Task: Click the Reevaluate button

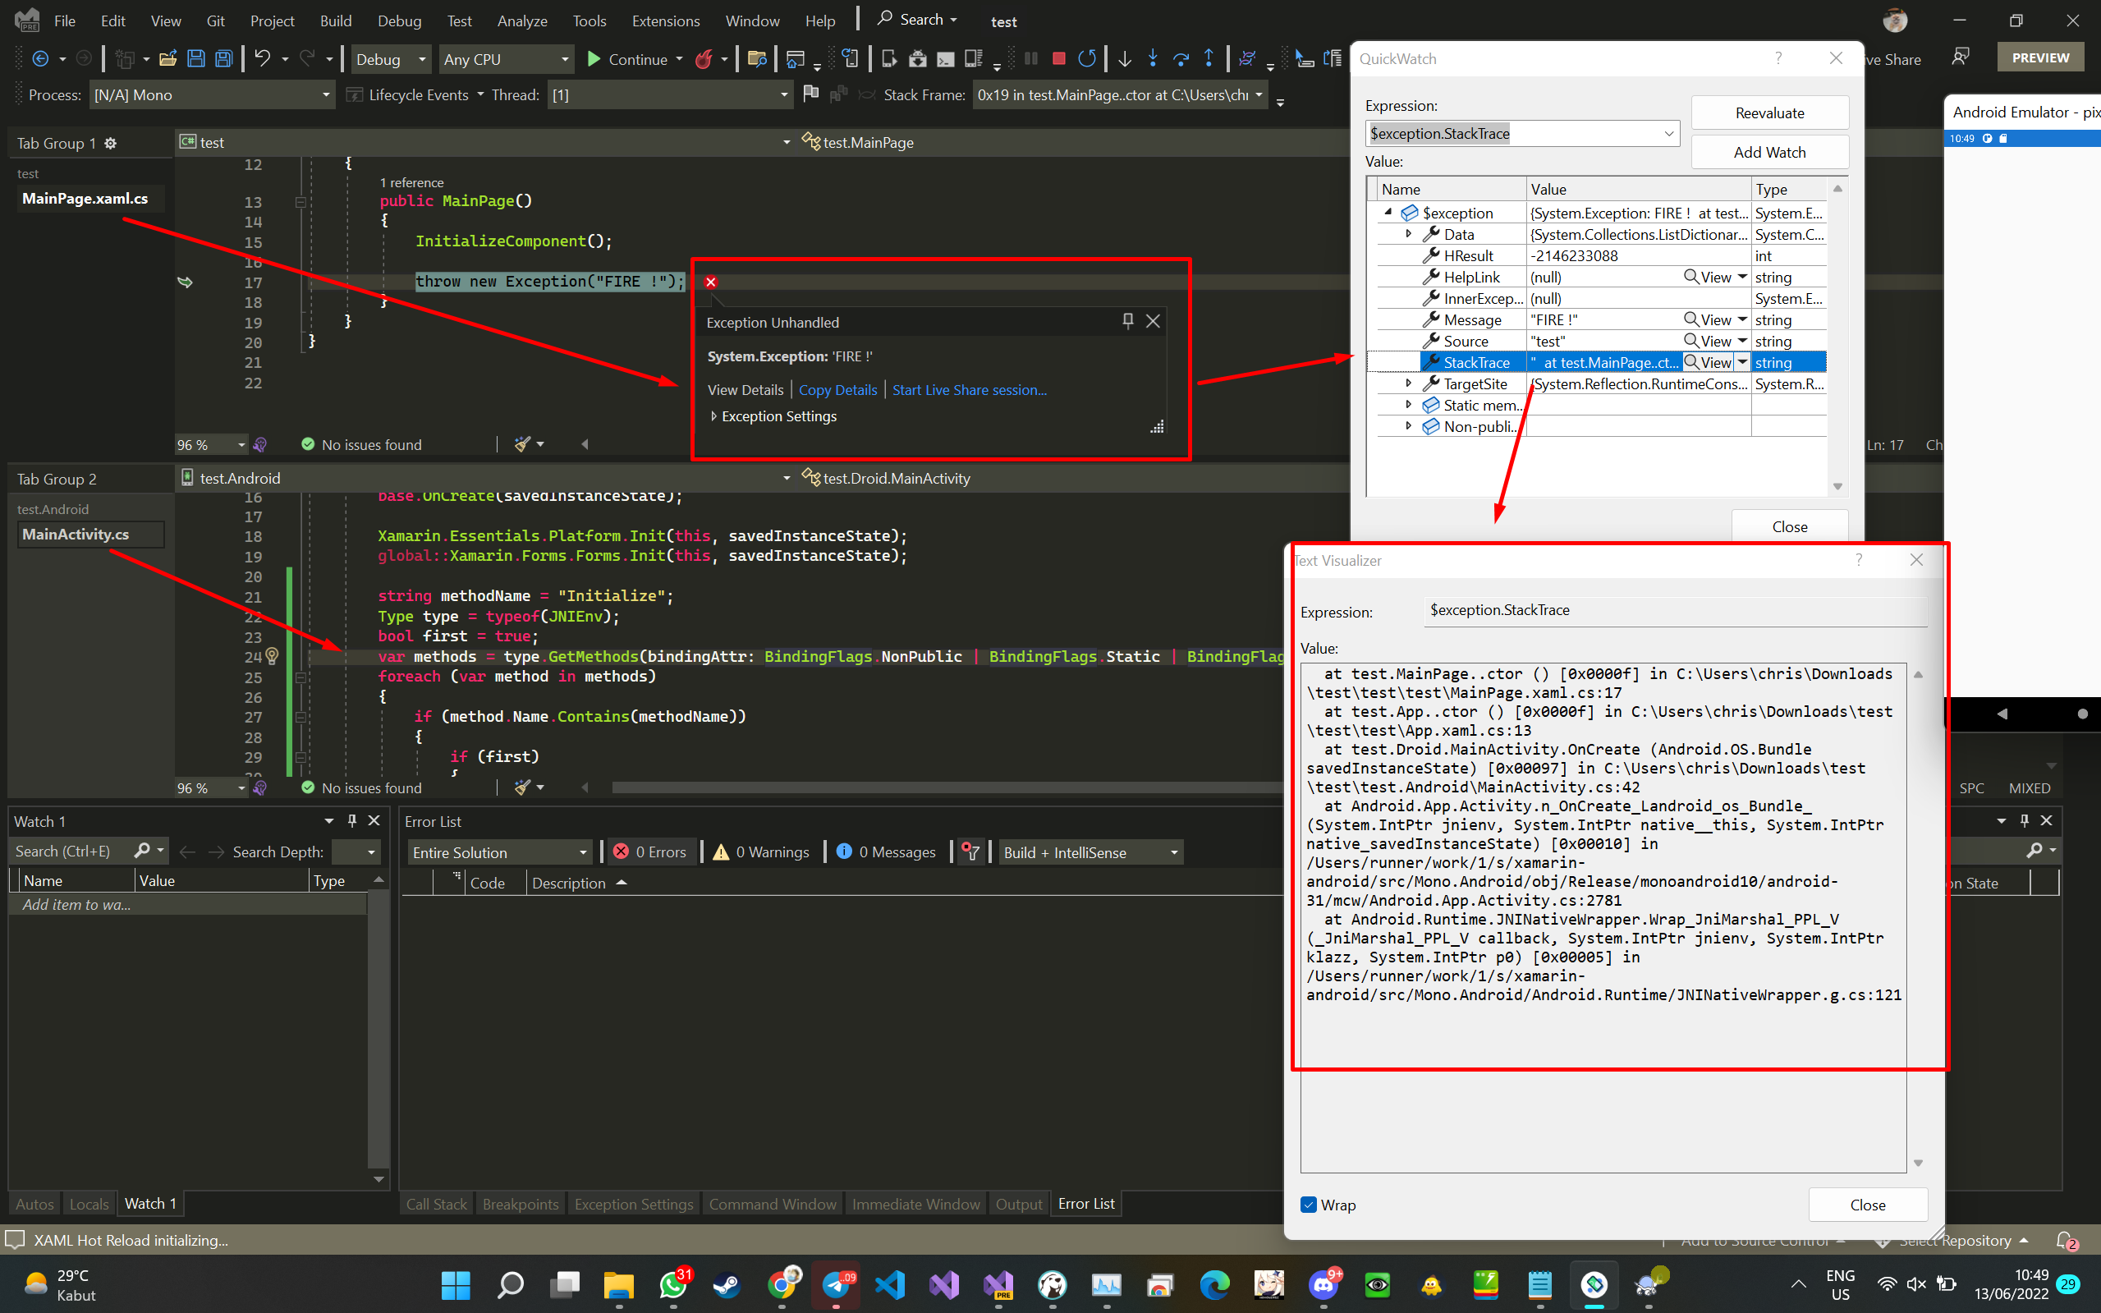Action: pyautogui.click(x=1769, y=112)
